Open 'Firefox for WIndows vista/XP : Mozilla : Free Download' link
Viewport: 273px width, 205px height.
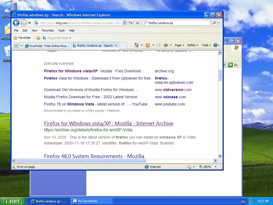[94, 71]
